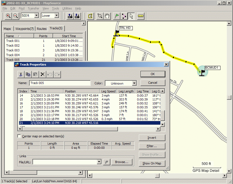Image resolution: width=233 pixels, height=184 pixels.
Task: Select the Route tool icon
Action: (124, 16)
